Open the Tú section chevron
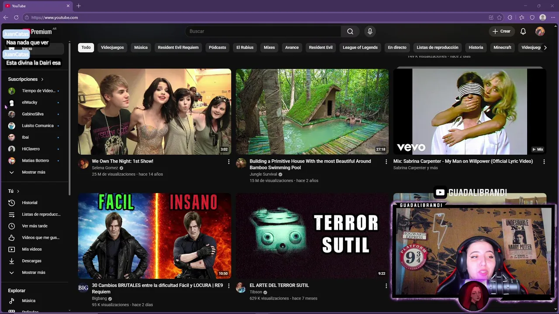 (x=18, y=191)
